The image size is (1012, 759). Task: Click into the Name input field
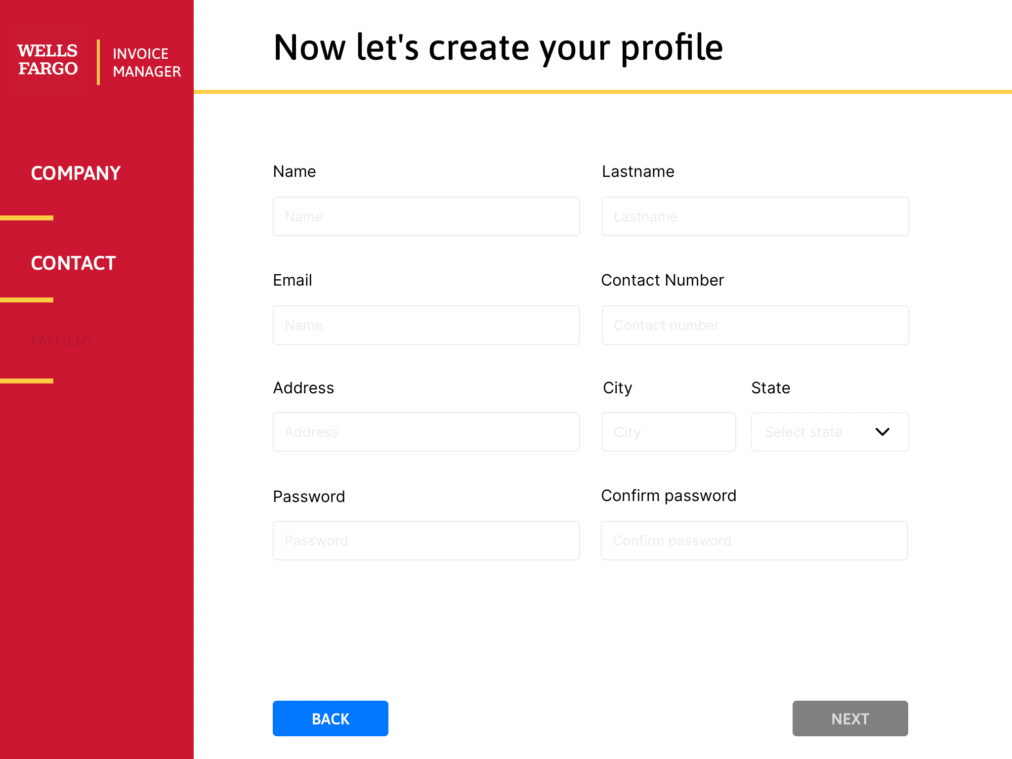click(426, 216)
